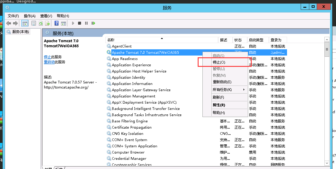Open Help via the blue question icon
This screenshot has width=336, height=169.
click(57, 23)
